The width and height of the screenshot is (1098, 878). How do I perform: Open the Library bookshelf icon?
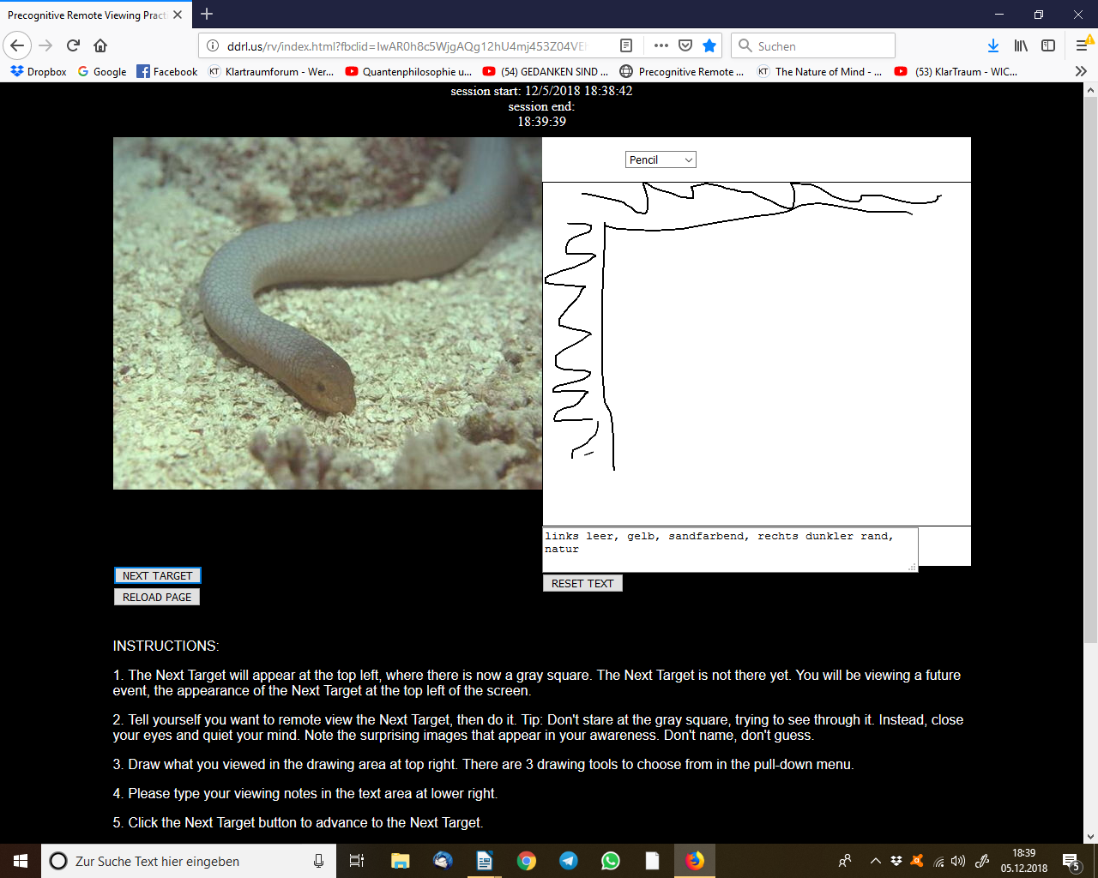point(1021,45)
